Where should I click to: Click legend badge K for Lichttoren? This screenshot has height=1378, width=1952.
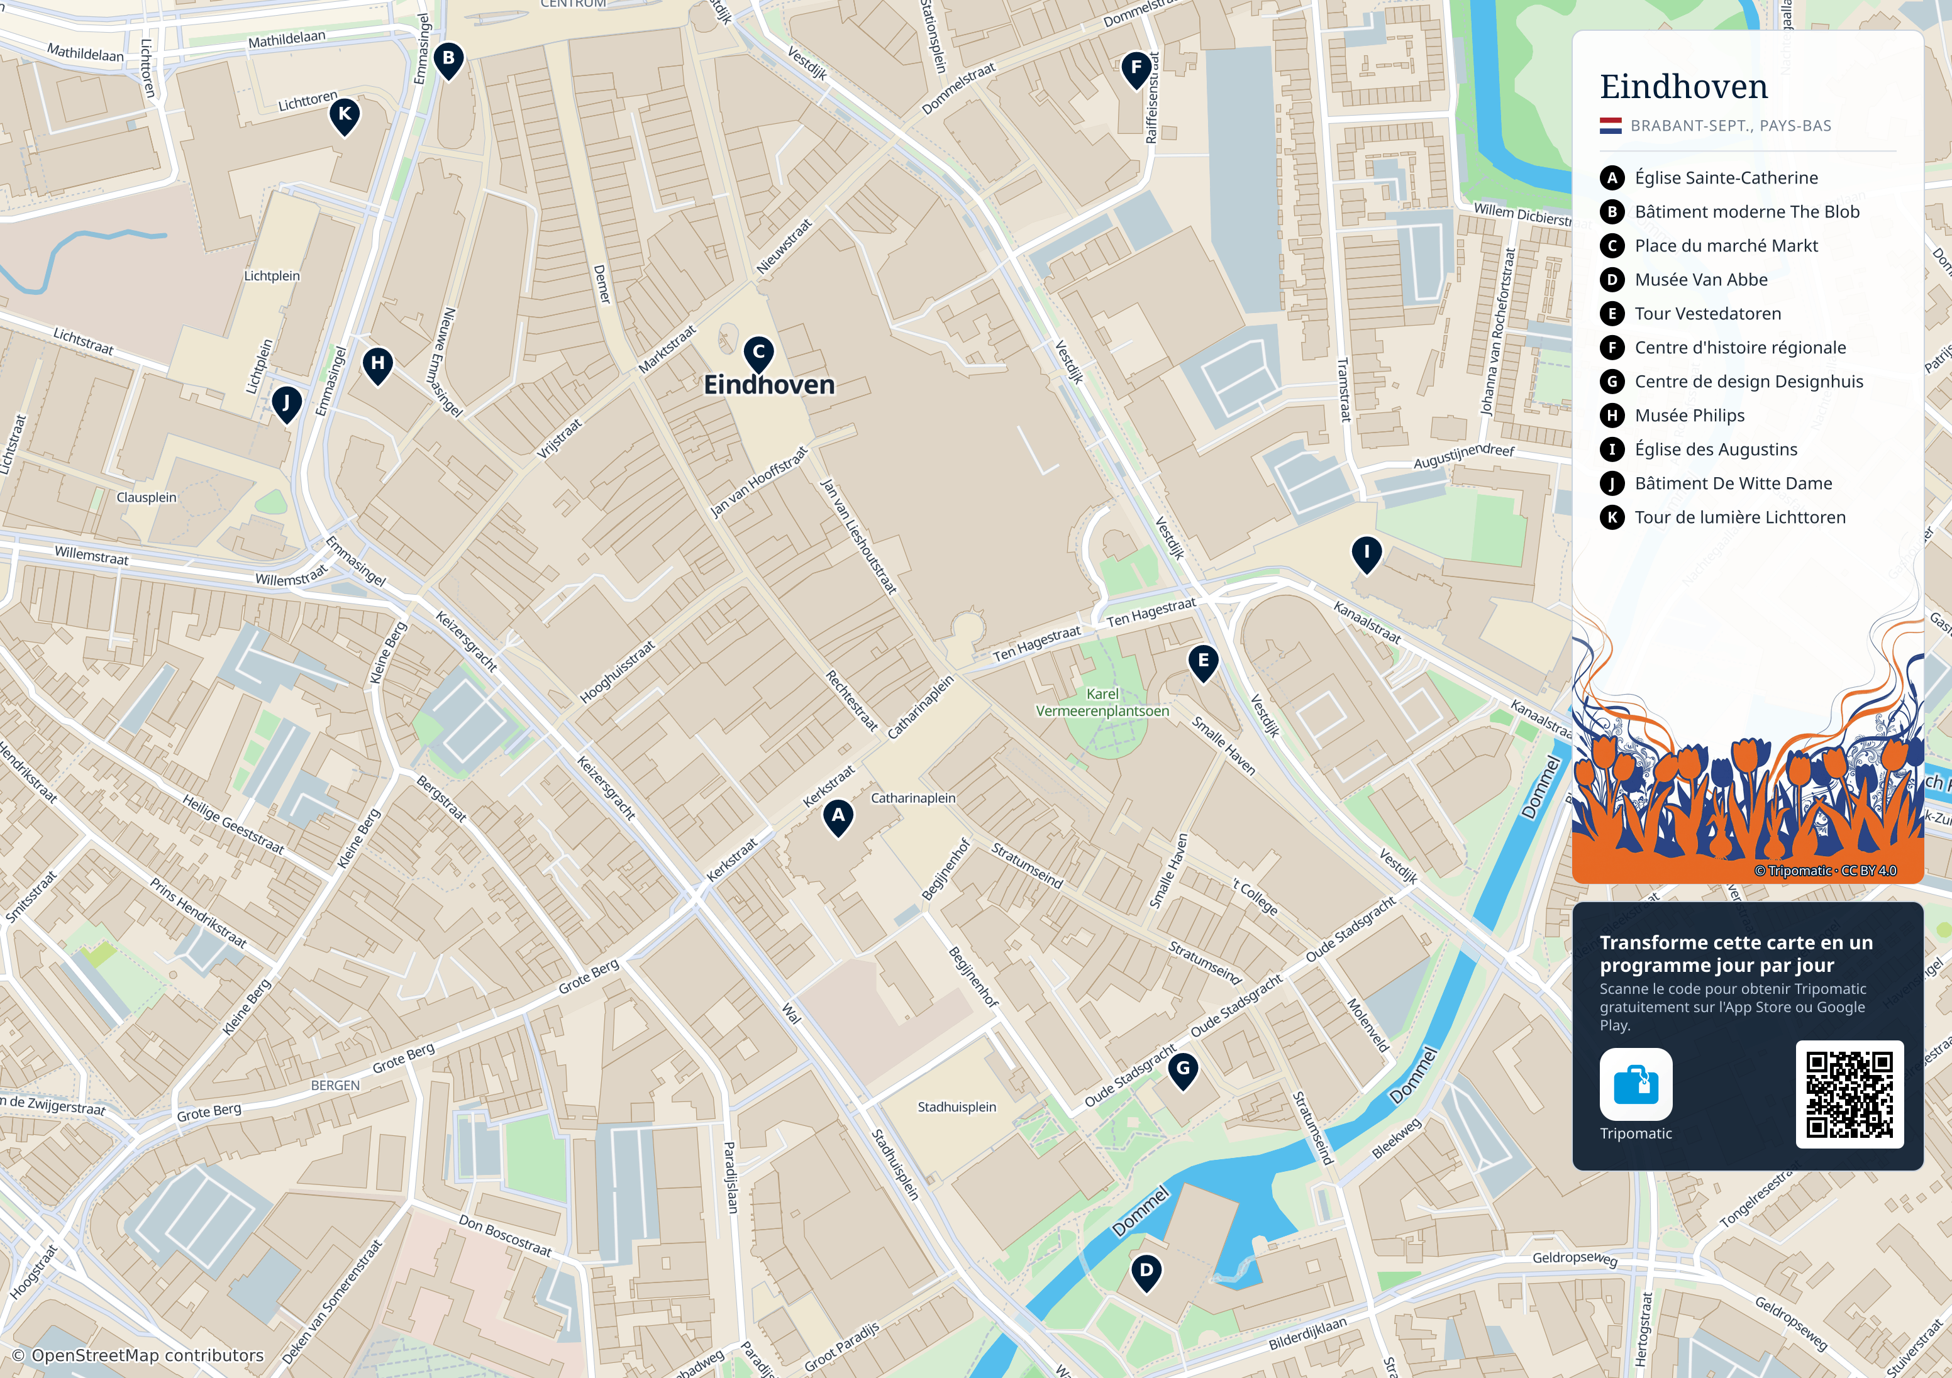pyautogui.click(x=1612, y=518)
